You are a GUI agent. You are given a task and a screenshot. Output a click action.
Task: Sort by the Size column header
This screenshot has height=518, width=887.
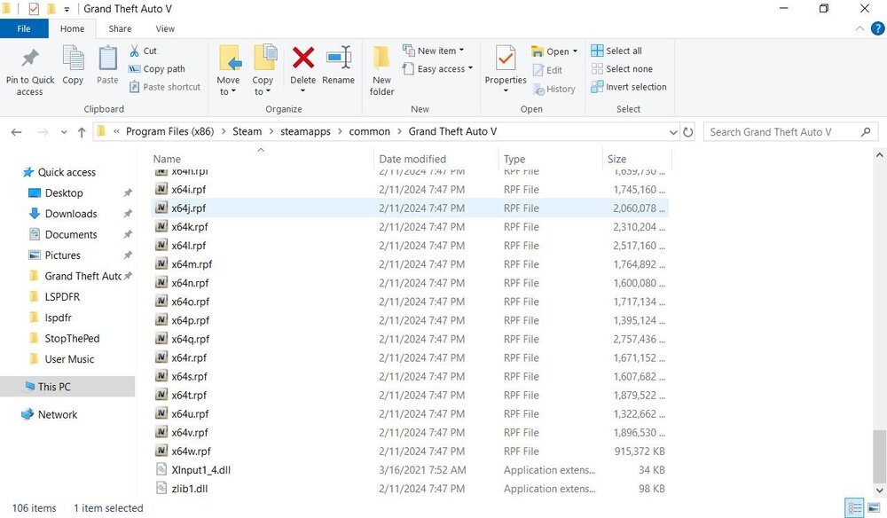click(x=616, y=160)
